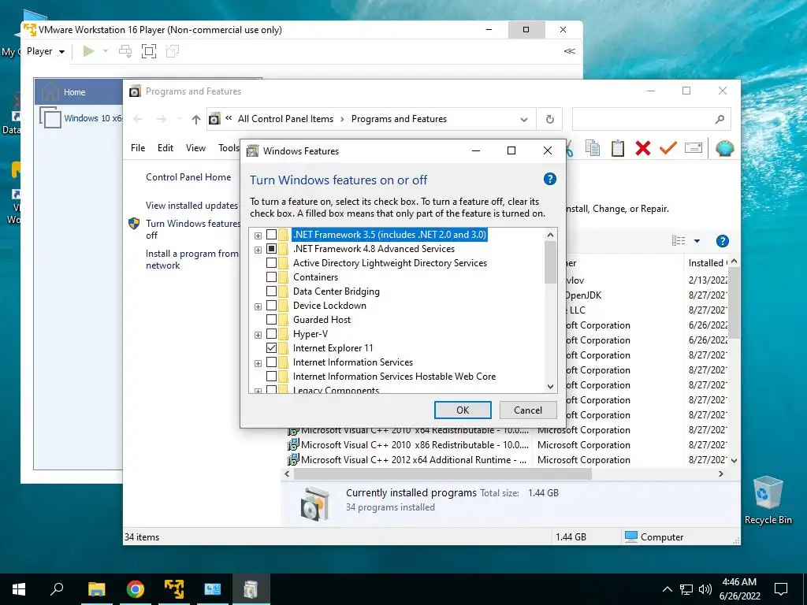Enable the Guarded Host checkbox

pyautogui.click(x=271, y=320)
